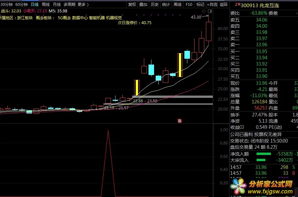Select the 周线 weekly chart tab
Image resolution: width=298 pixels, height=197 pixels.
(x=46, y=4)
